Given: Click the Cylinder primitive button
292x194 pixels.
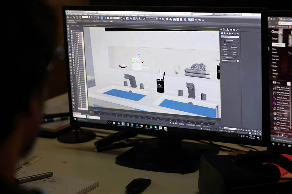Looking at the screenshot, I should 225,49.
